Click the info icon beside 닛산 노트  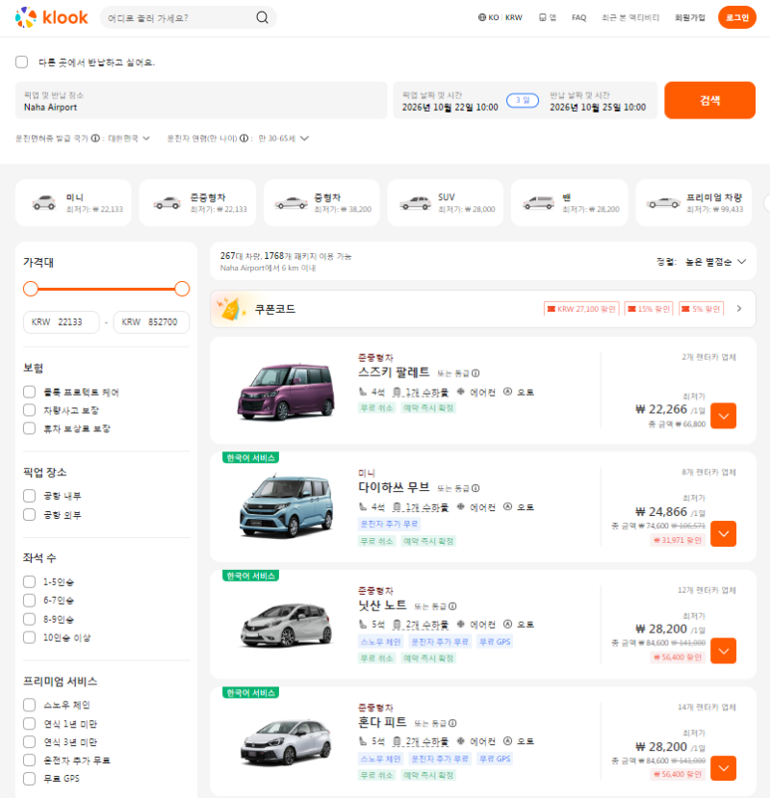(x=452, y=606)
